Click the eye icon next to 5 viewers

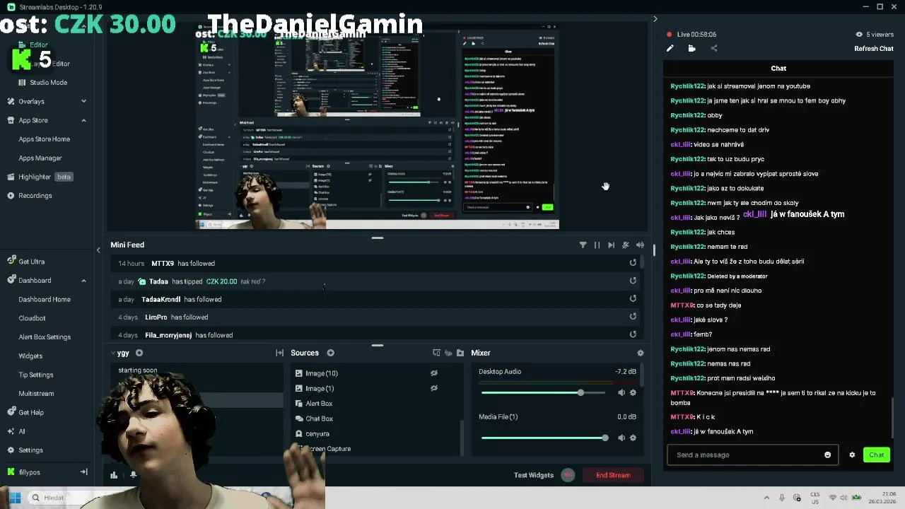(x=859, y=34)
